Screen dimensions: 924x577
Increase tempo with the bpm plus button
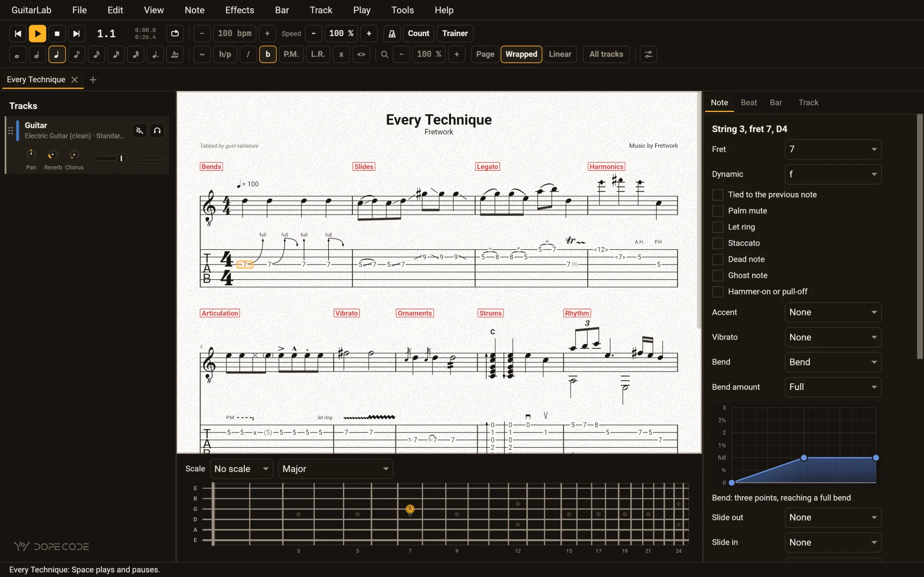(x=267, y=33)
